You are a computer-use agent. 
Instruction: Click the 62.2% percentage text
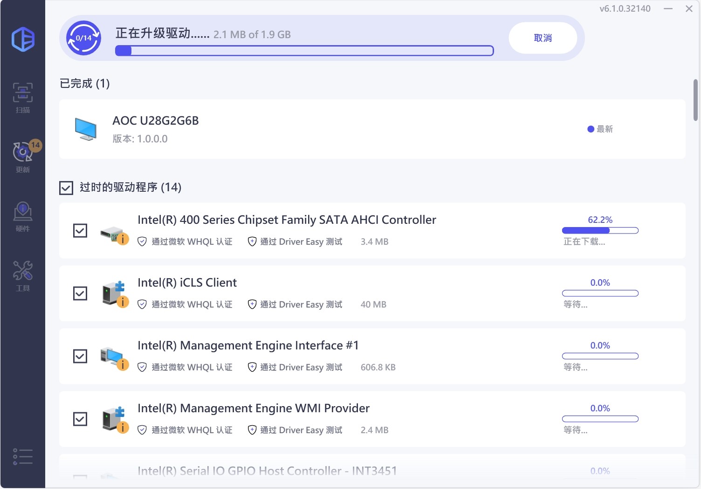click(600, 220)
